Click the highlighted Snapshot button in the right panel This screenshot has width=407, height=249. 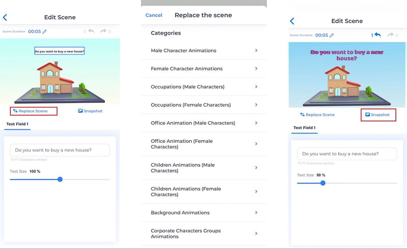[x=378, y=115]
